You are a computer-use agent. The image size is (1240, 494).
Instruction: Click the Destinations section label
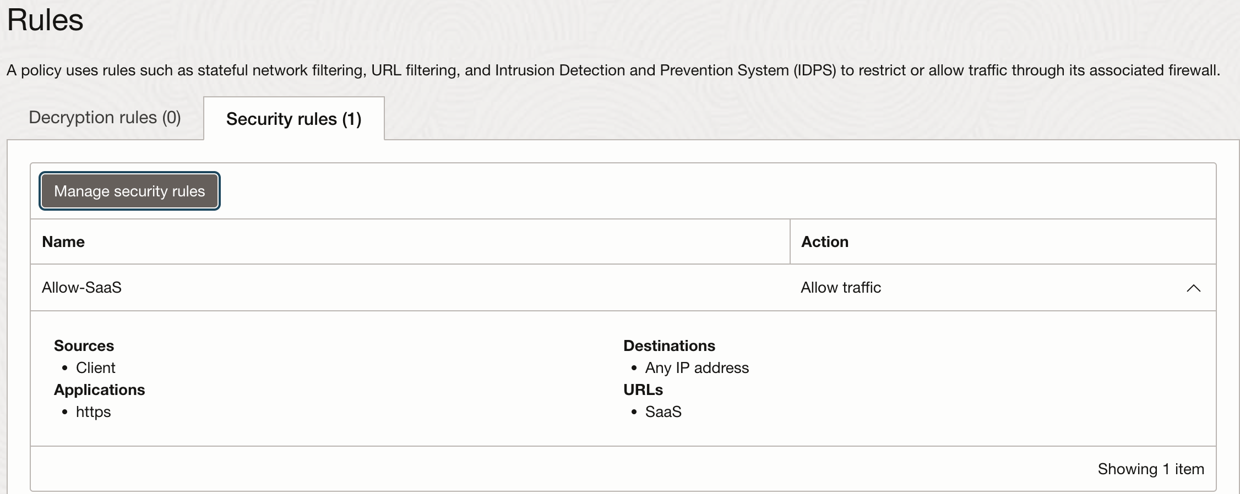click(669, 345)
